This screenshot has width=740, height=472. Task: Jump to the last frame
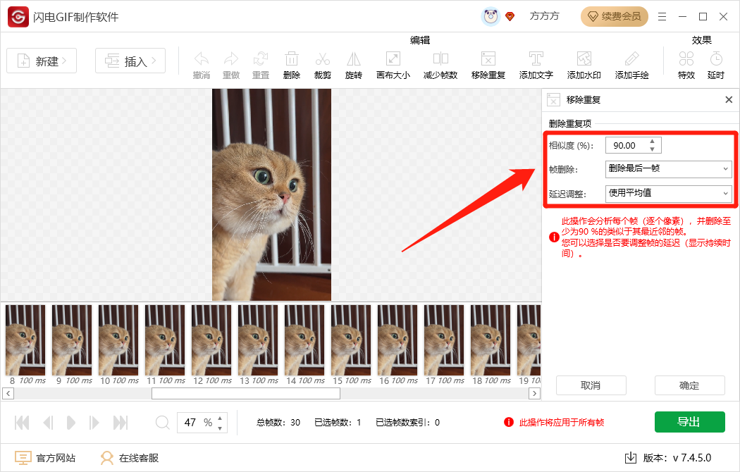[121, 423]
